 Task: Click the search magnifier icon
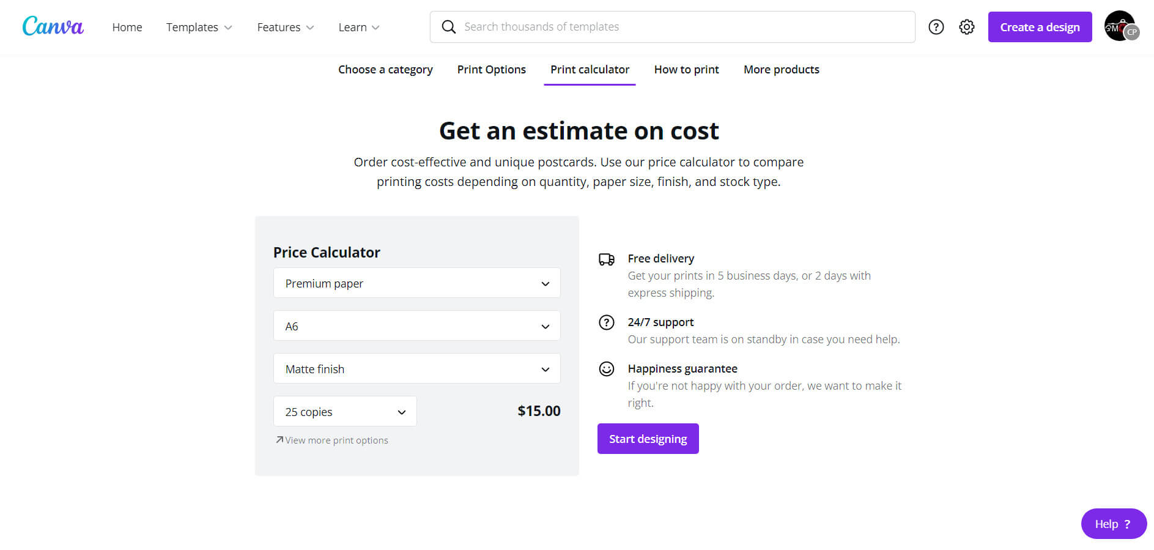(448, 27)
